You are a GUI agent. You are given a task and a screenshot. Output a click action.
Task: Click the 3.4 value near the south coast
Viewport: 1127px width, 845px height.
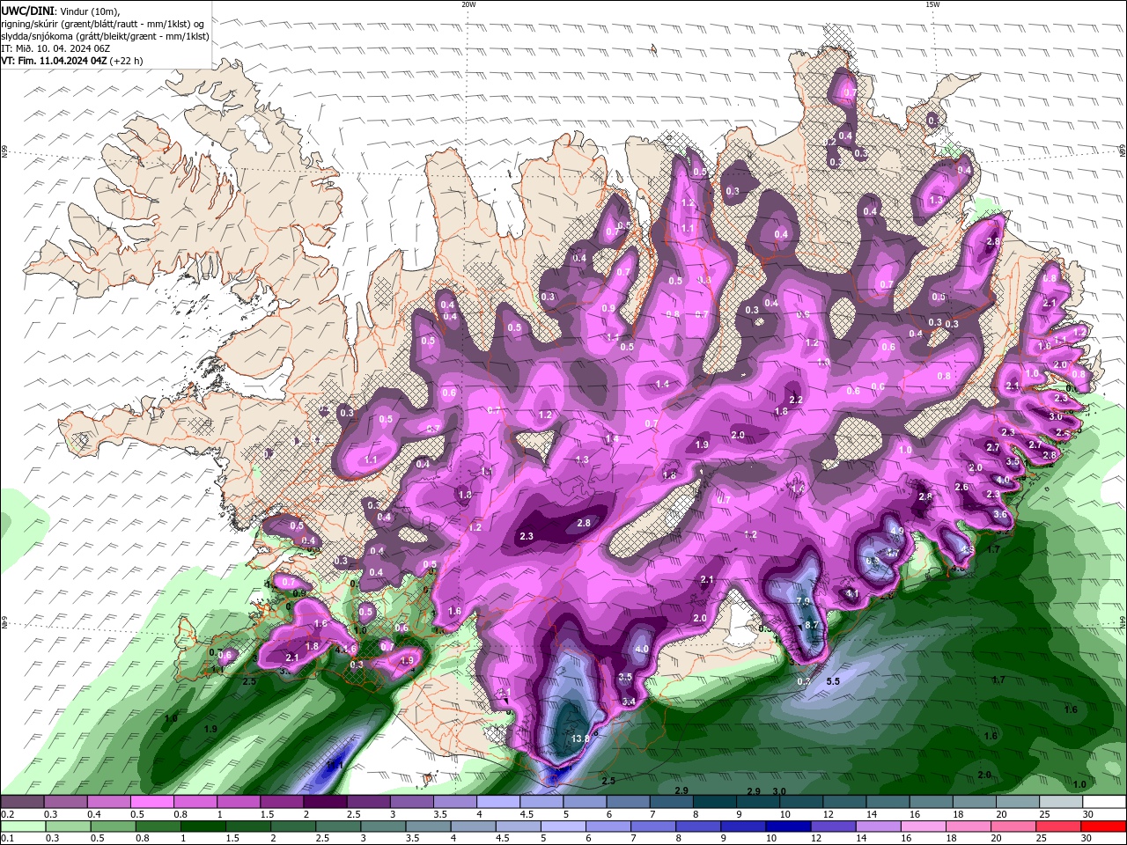pyautogui.click(x=629, y=702)
